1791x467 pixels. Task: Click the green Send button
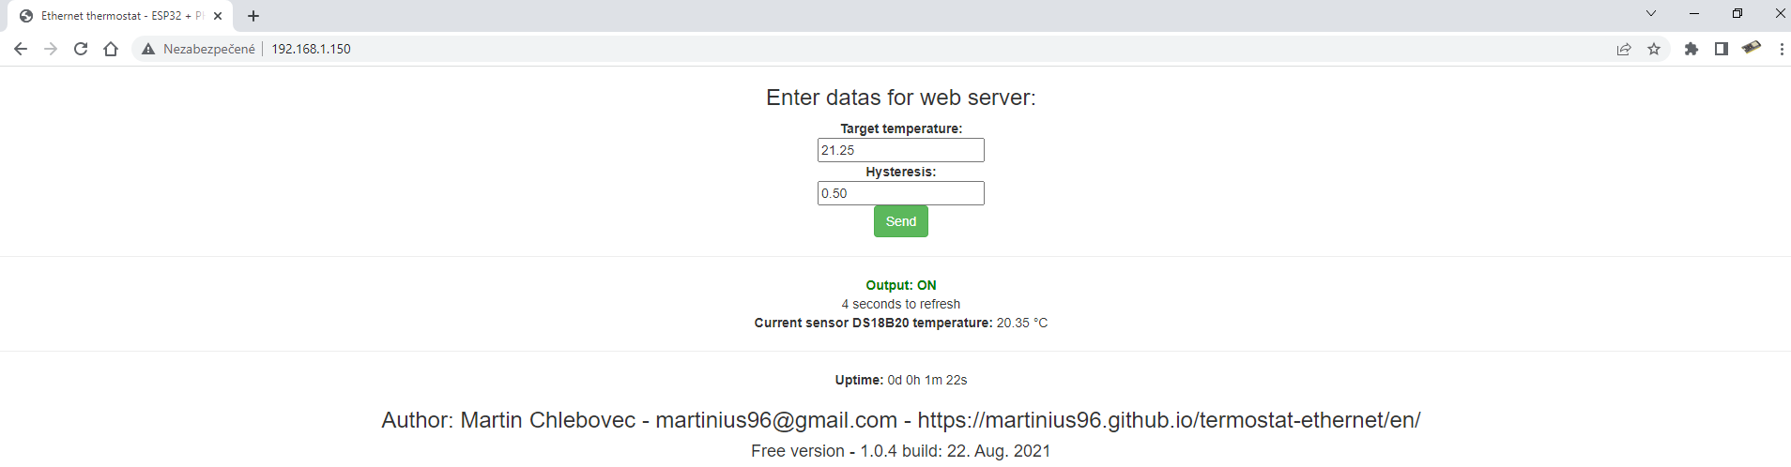click(x=900, y=221)
